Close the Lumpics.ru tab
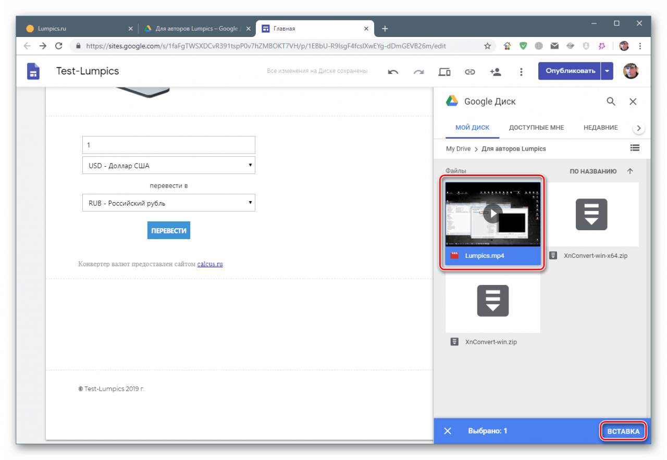The image size is (667, 460). click(130, 29)
